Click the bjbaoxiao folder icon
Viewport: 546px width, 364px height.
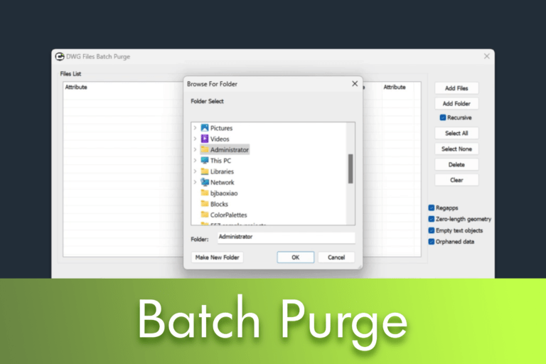point(205,193)
